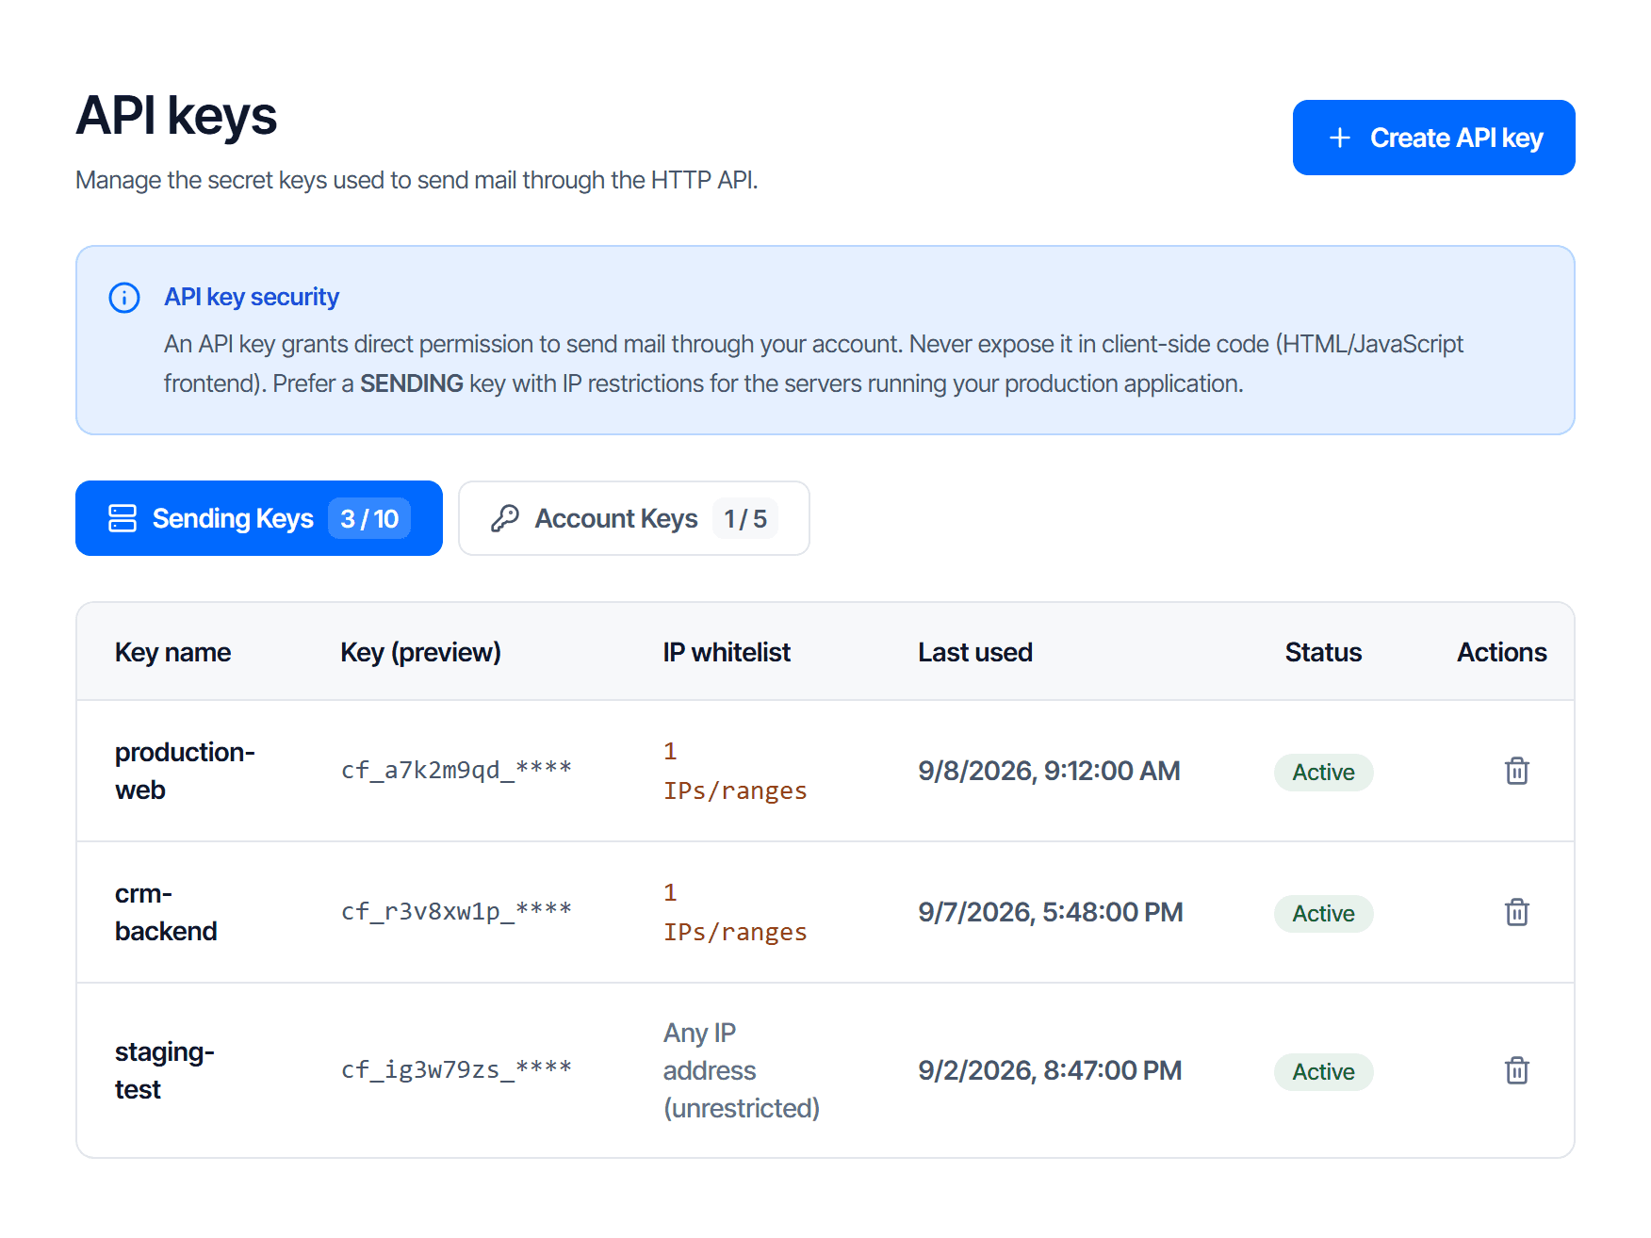Click the API keys page title
The height and width of the screenshot is (1238, 1651).
pos(176,116)
